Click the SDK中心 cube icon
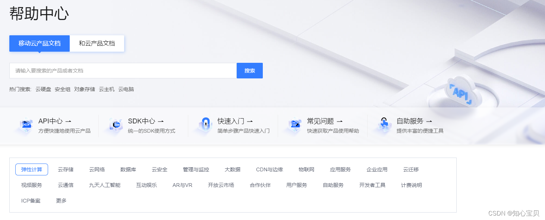The image size is (545, 220). (x=116, y=125)
